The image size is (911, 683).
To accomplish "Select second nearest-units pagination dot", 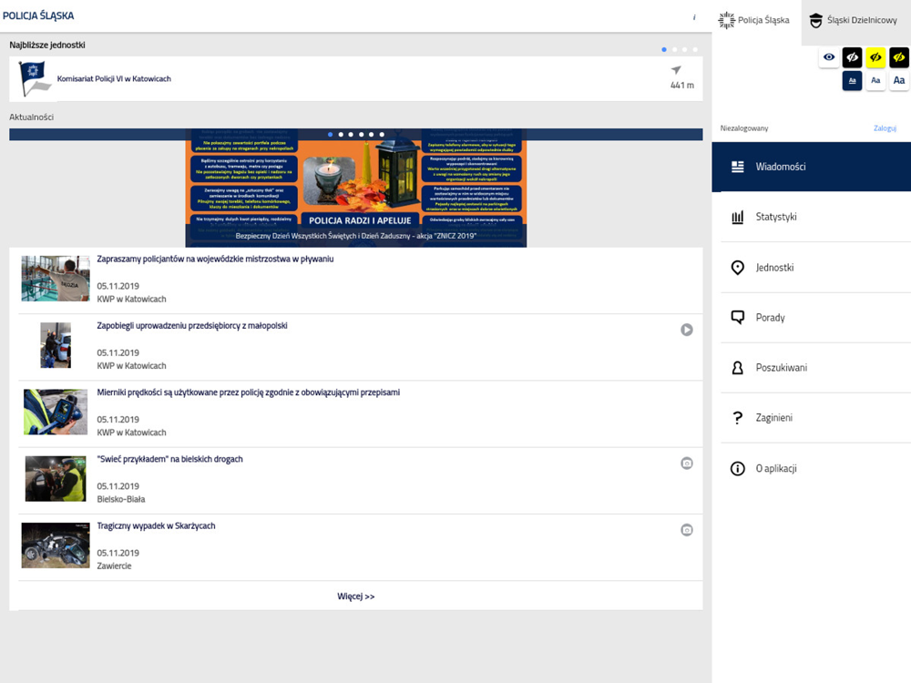I will click(x=674, y=49).
